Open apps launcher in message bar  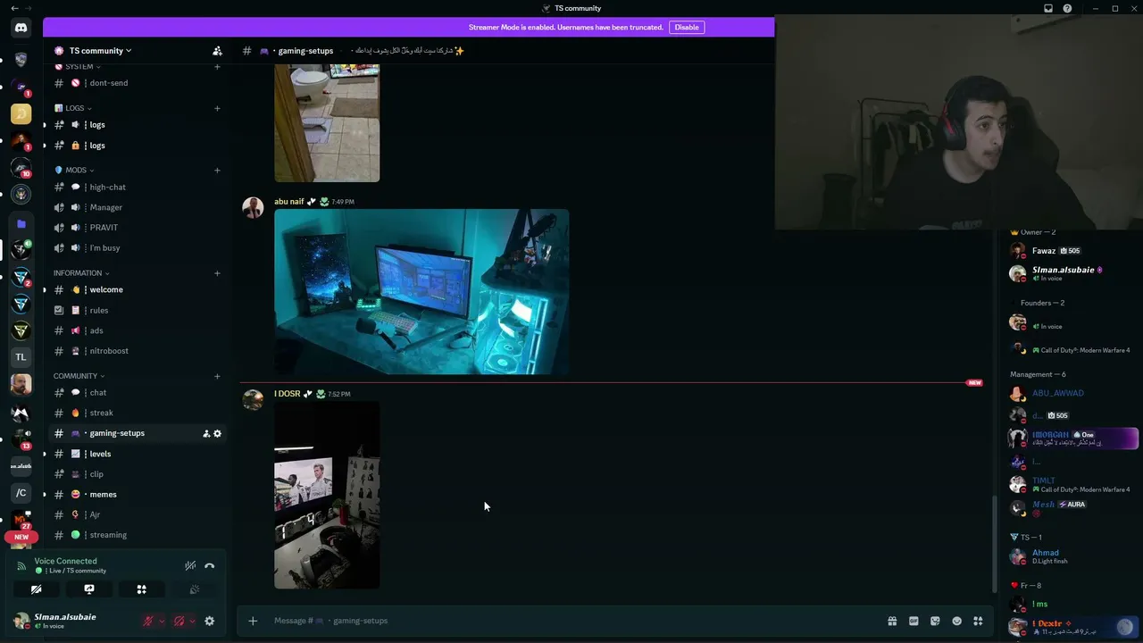click(978, 621)
